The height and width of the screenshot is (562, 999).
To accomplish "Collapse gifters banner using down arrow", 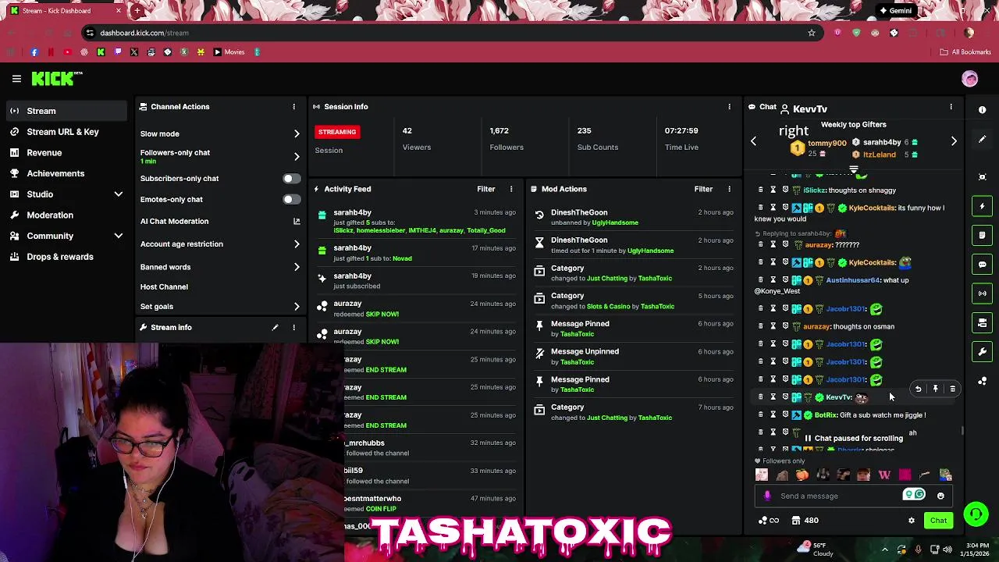I will 854,169.
